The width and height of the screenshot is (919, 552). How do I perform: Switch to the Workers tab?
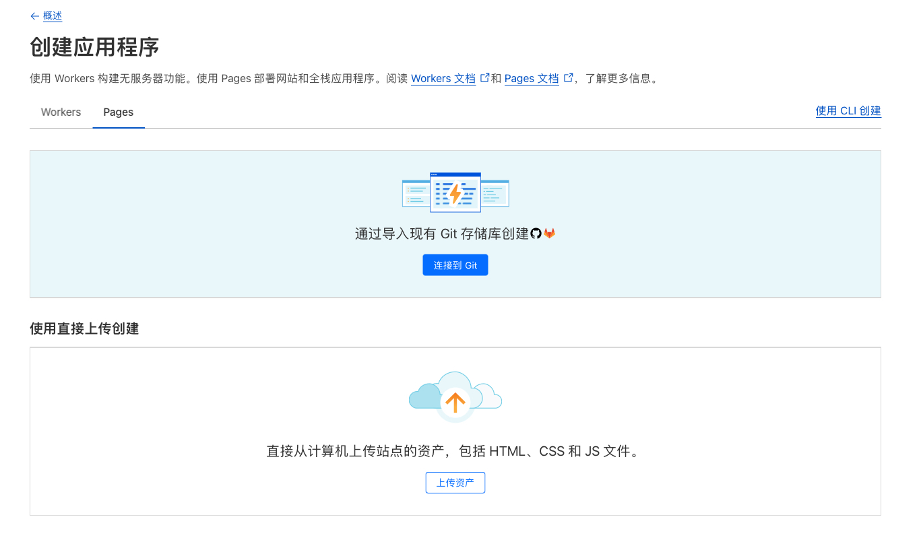[61, 112]
